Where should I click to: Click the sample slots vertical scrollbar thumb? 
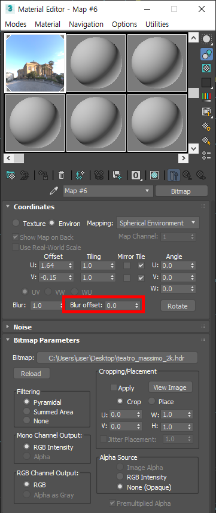[193, 93]
